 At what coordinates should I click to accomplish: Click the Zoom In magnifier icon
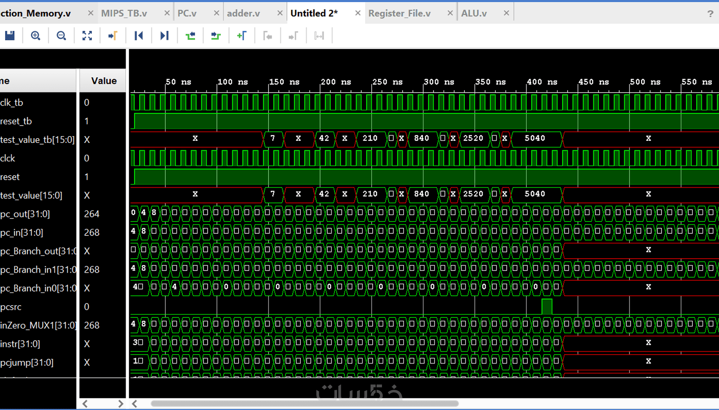tap(36, 36)
